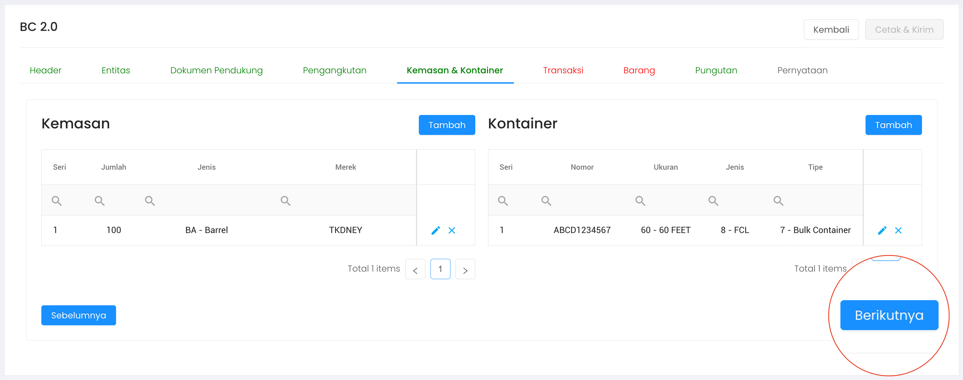Switch to the Transaksi tab
963x380 pixels.
pyautogui.click(x=563, y=70)
